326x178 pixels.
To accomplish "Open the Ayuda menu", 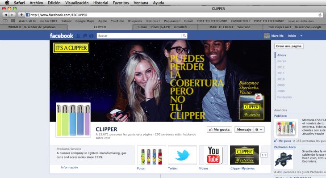I will [x=159, y=3].
